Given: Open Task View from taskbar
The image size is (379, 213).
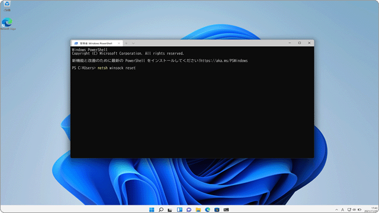Looking at the screenshot, I should 170,209.
